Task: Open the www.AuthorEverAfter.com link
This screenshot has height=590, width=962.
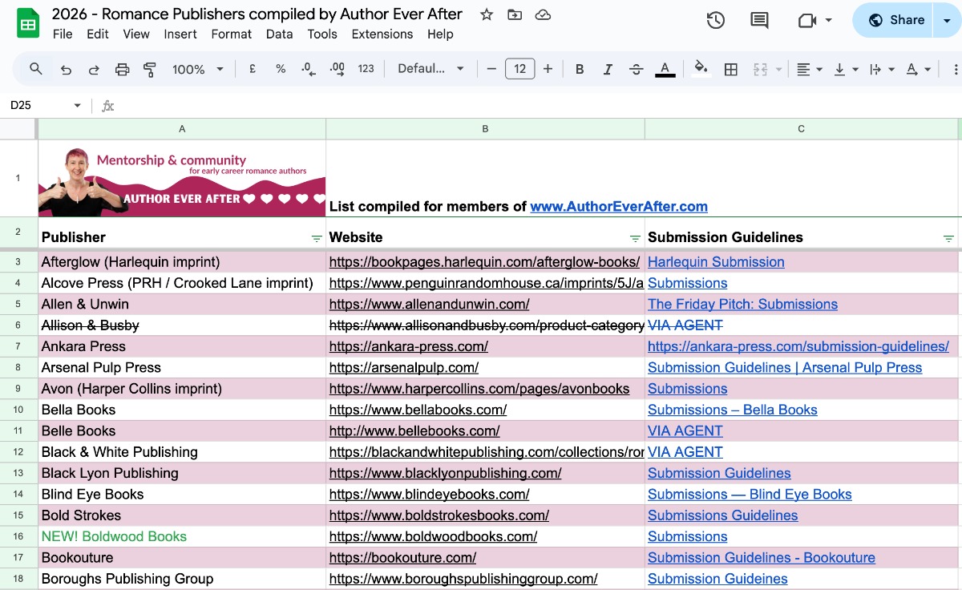Action: pos(618,206)
